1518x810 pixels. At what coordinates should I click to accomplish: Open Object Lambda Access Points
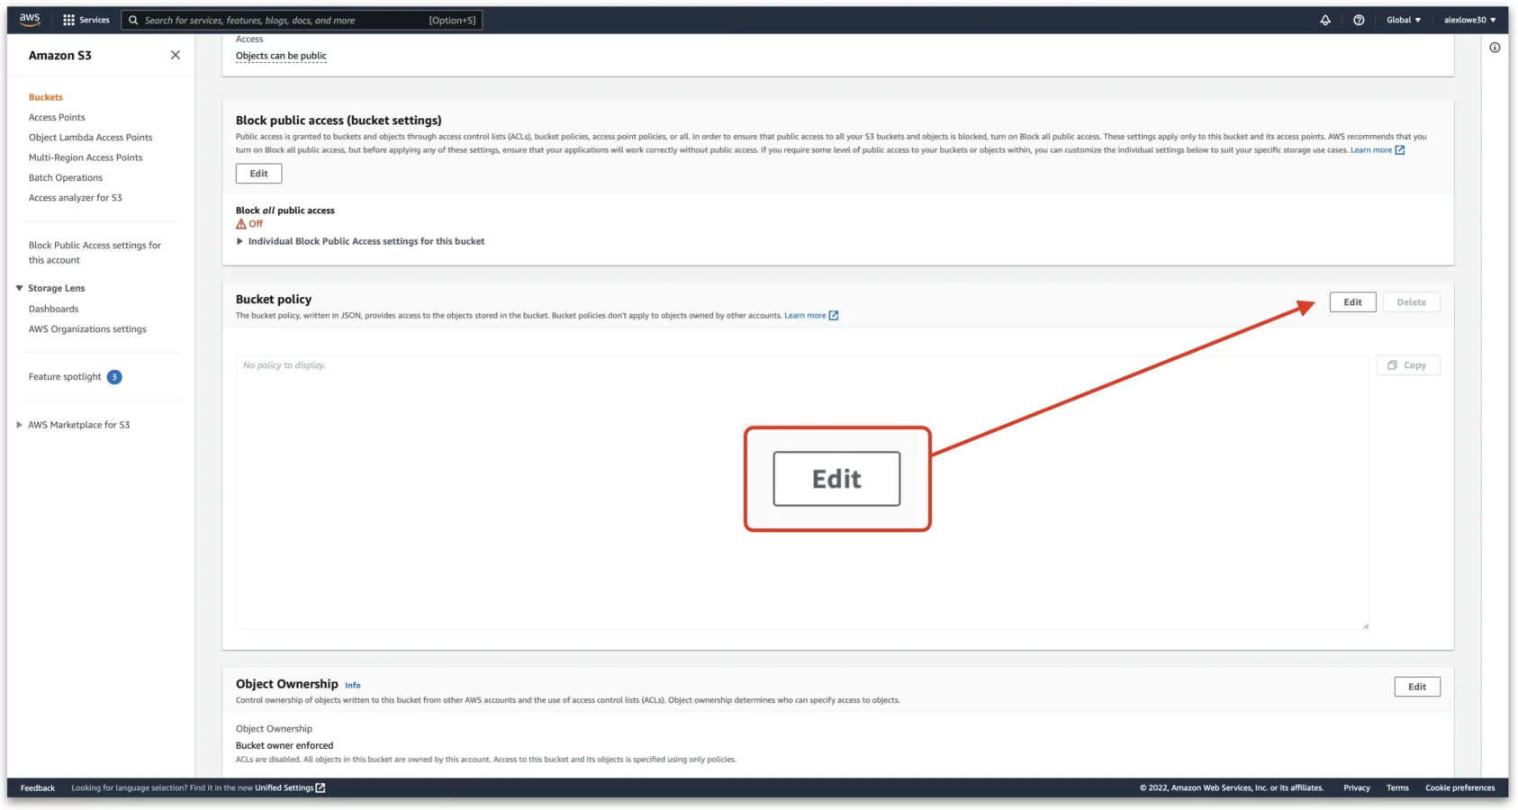click(x=90, y=138)
